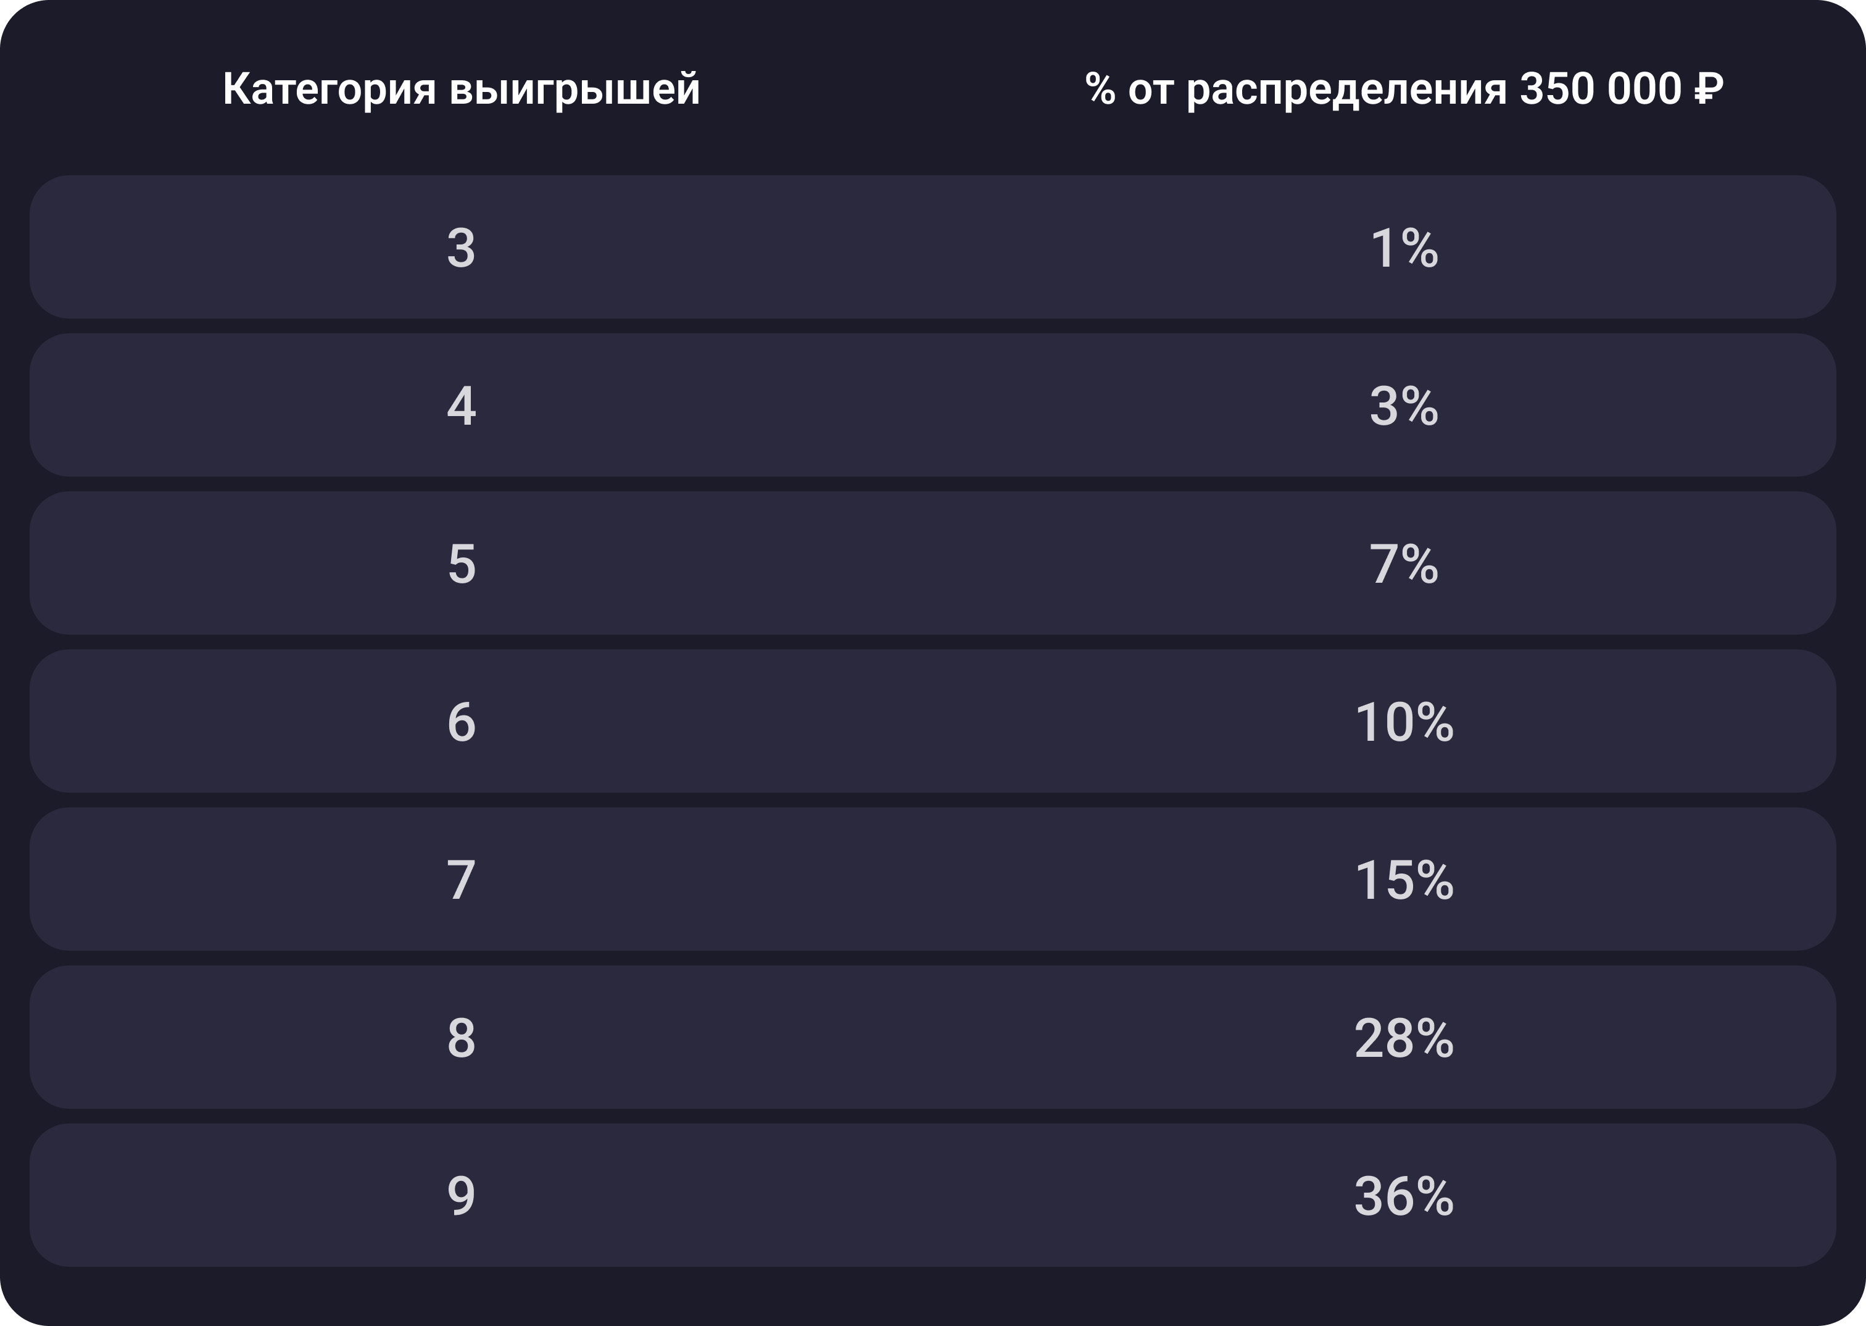This screenshot has width=1866, height=1326.
Task: Click the 350 000 amount in header
Action: 1600,88
